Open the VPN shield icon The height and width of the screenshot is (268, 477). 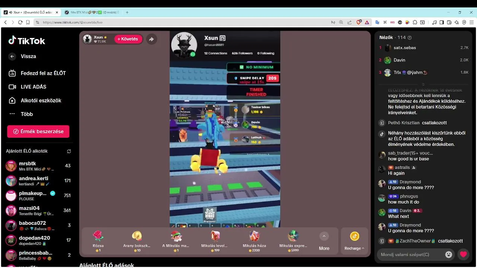pos(464,22)
